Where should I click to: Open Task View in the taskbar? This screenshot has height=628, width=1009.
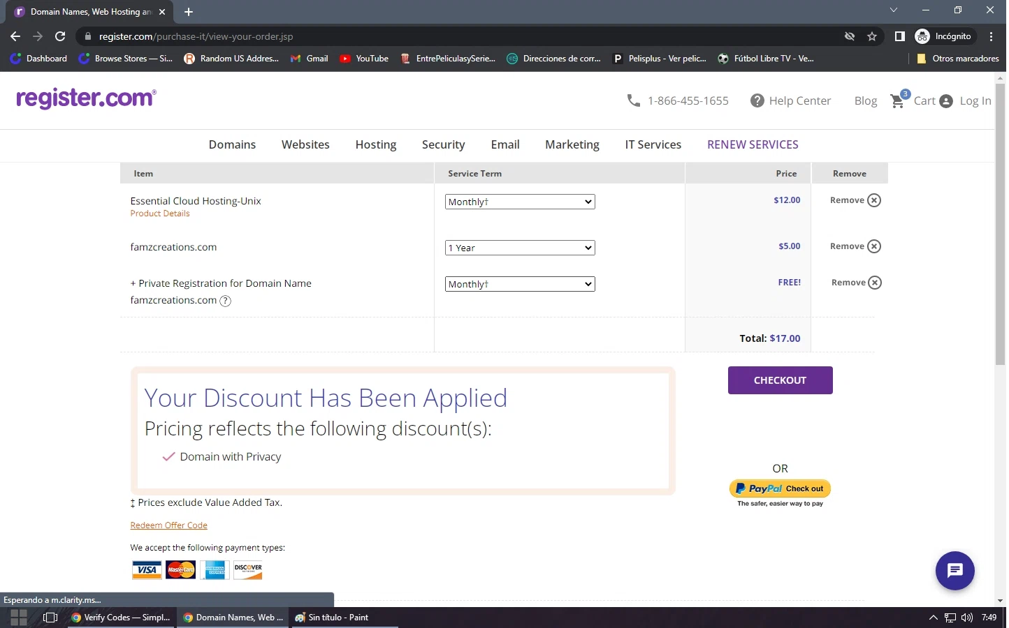point(50,618)
